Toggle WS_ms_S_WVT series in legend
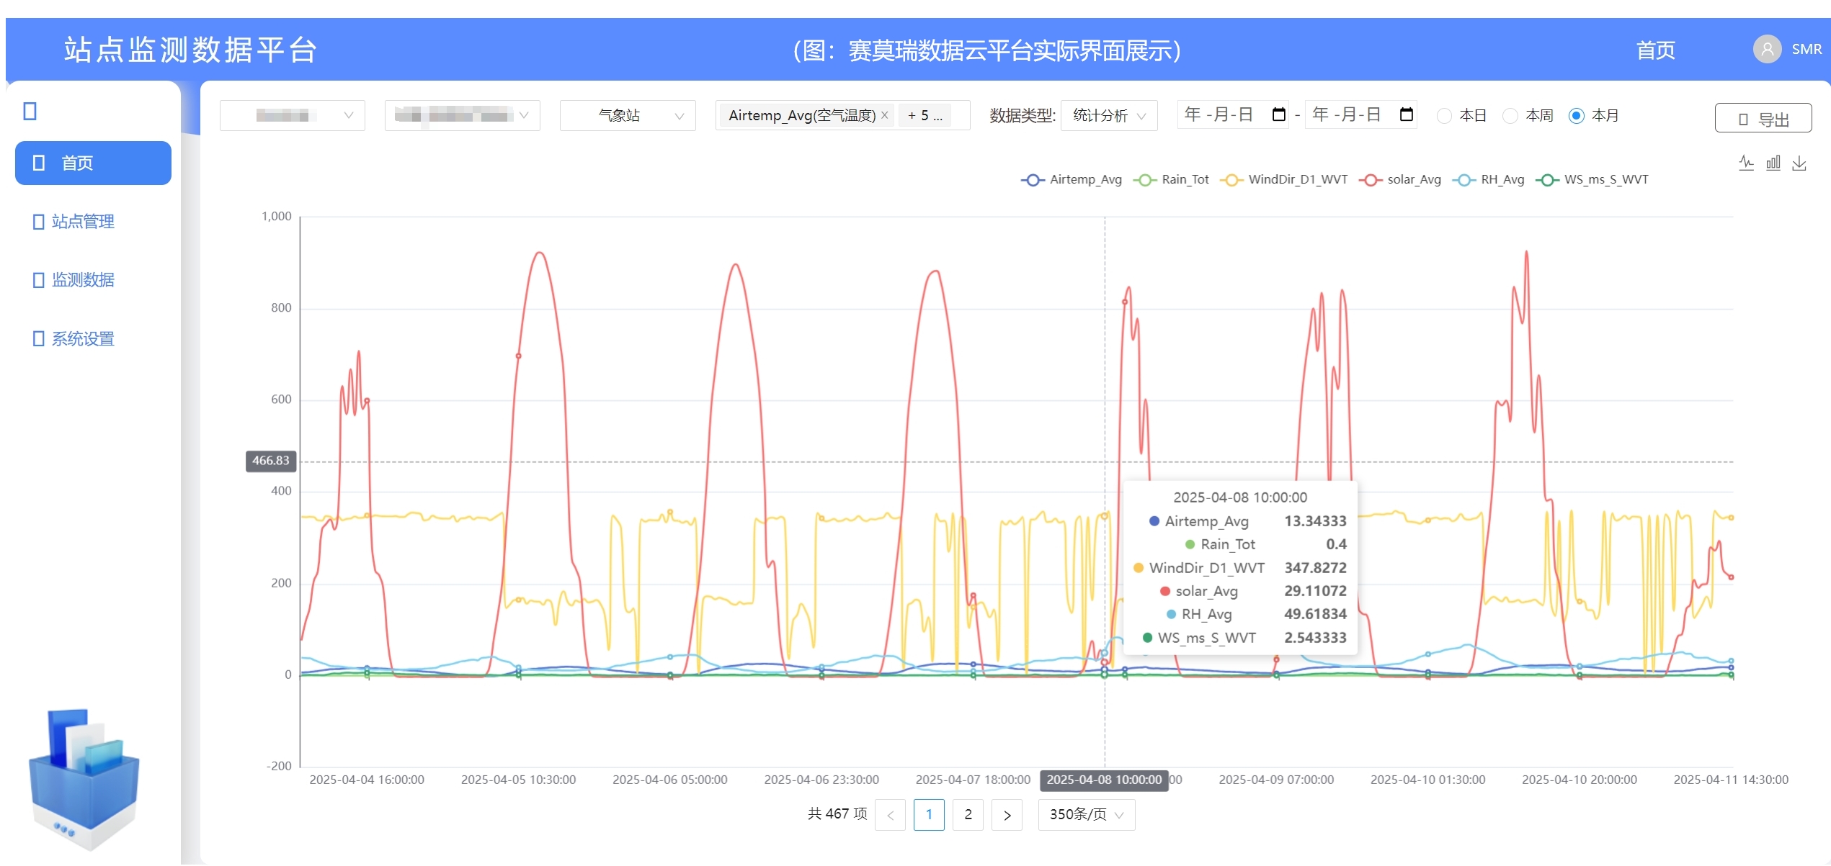This screenshot has height=866, width=1831. coord(1592,180)
